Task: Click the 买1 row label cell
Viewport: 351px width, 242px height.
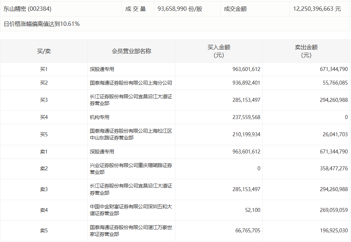Action: click(44, 69)
